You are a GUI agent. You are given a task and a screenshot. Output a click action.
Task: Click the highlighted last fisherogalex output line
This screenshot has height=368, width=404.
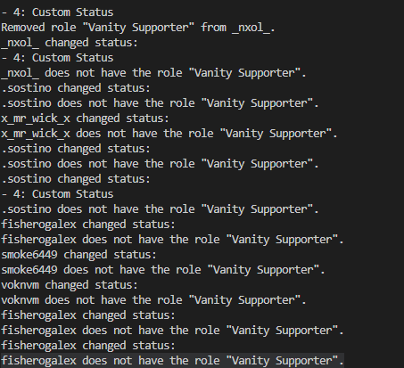point(172,361)
